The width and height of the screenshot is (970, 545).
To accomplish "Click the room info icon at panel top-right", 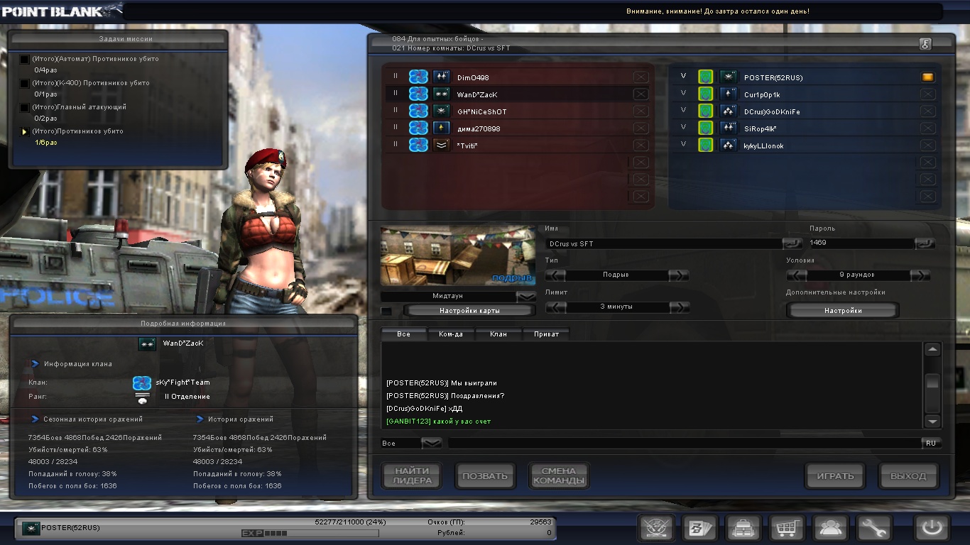I will tap(925, 44).
